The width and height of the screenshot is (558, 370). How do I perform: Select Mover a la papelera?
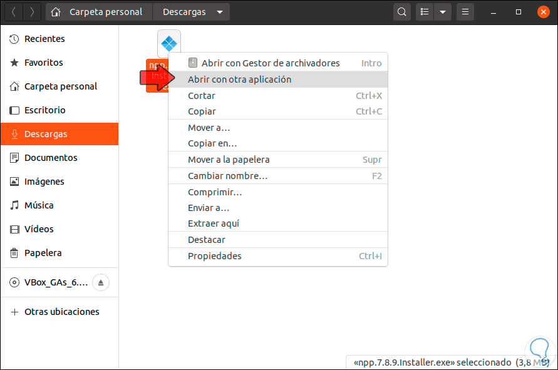click(x=278, y=160)
